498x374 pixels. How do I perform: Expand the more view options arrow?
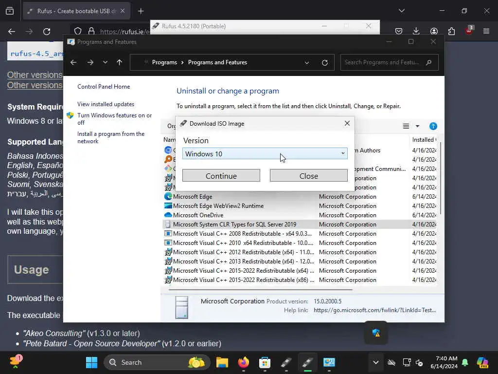(x=418, y=126)
